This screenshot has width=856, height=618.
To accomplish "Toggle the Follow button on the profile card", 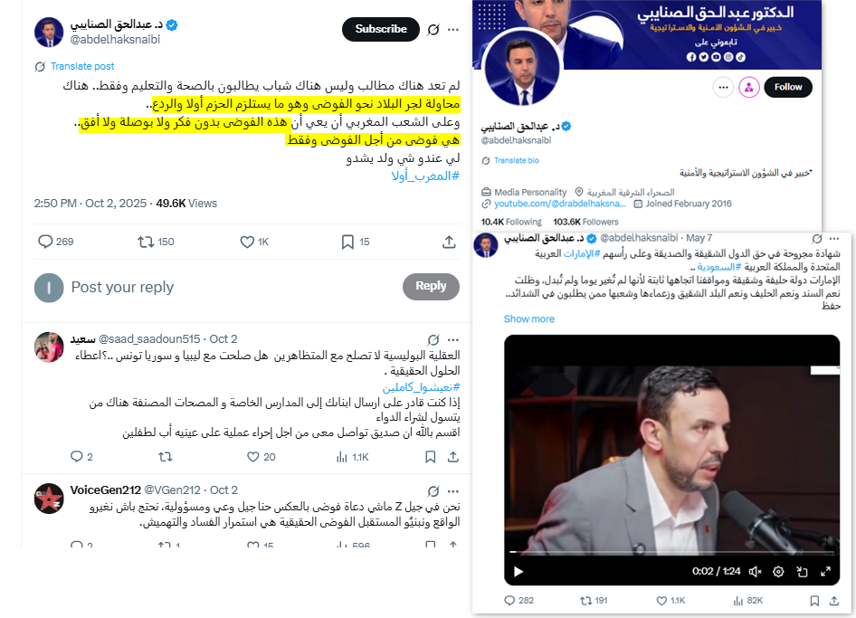I will click(x=788, y=88).
